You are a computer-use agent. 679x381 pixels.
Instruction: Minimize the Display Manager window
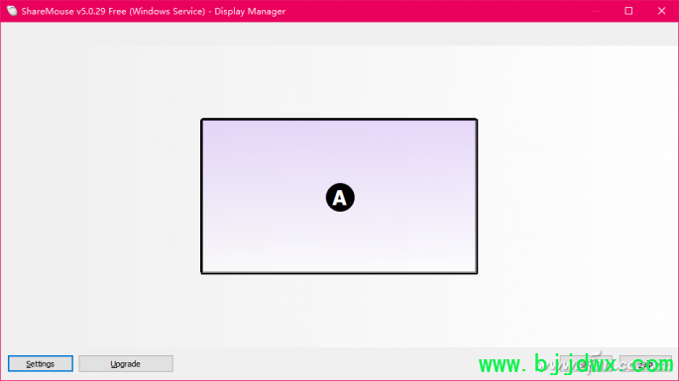tap(597, 11)
